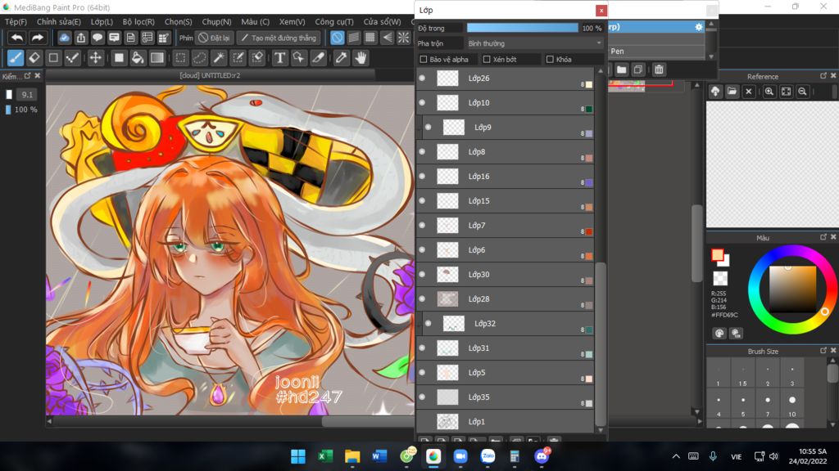Click the foreground color swatch

[x=718, y=255]
